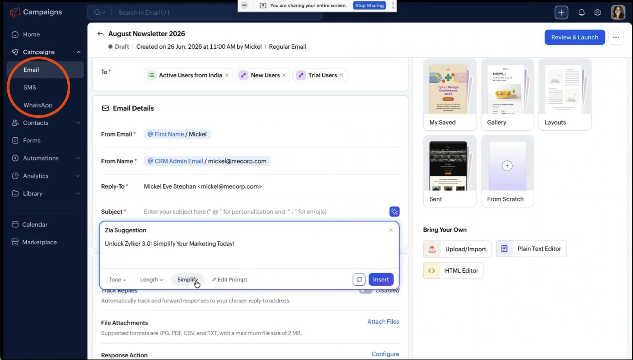Open the Length dropdown
Viewport: 633px width, 360px height.
(x=152, y=280)
